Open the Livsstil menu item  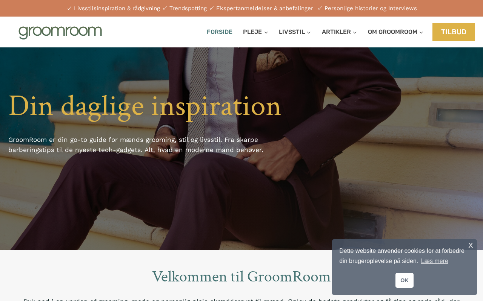292,32
